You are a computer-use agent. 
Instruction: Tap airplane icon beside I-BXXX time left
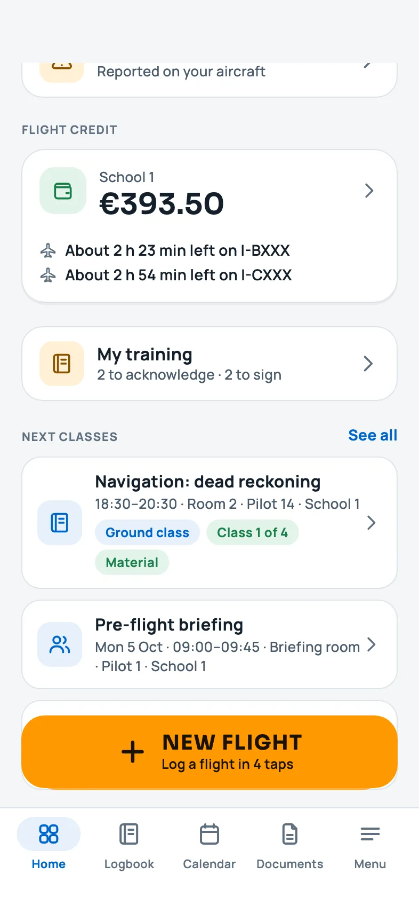tap(48, 250)
